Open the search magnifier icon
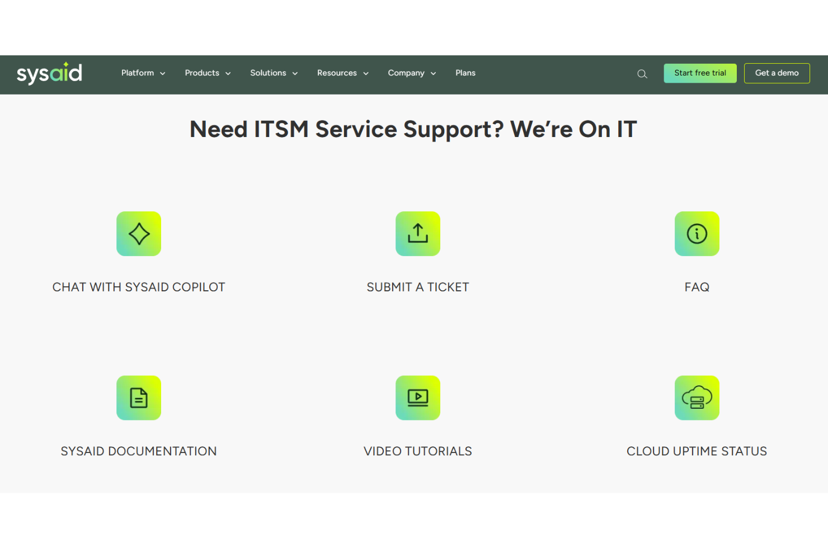828x552 pixels. [642, 74]
